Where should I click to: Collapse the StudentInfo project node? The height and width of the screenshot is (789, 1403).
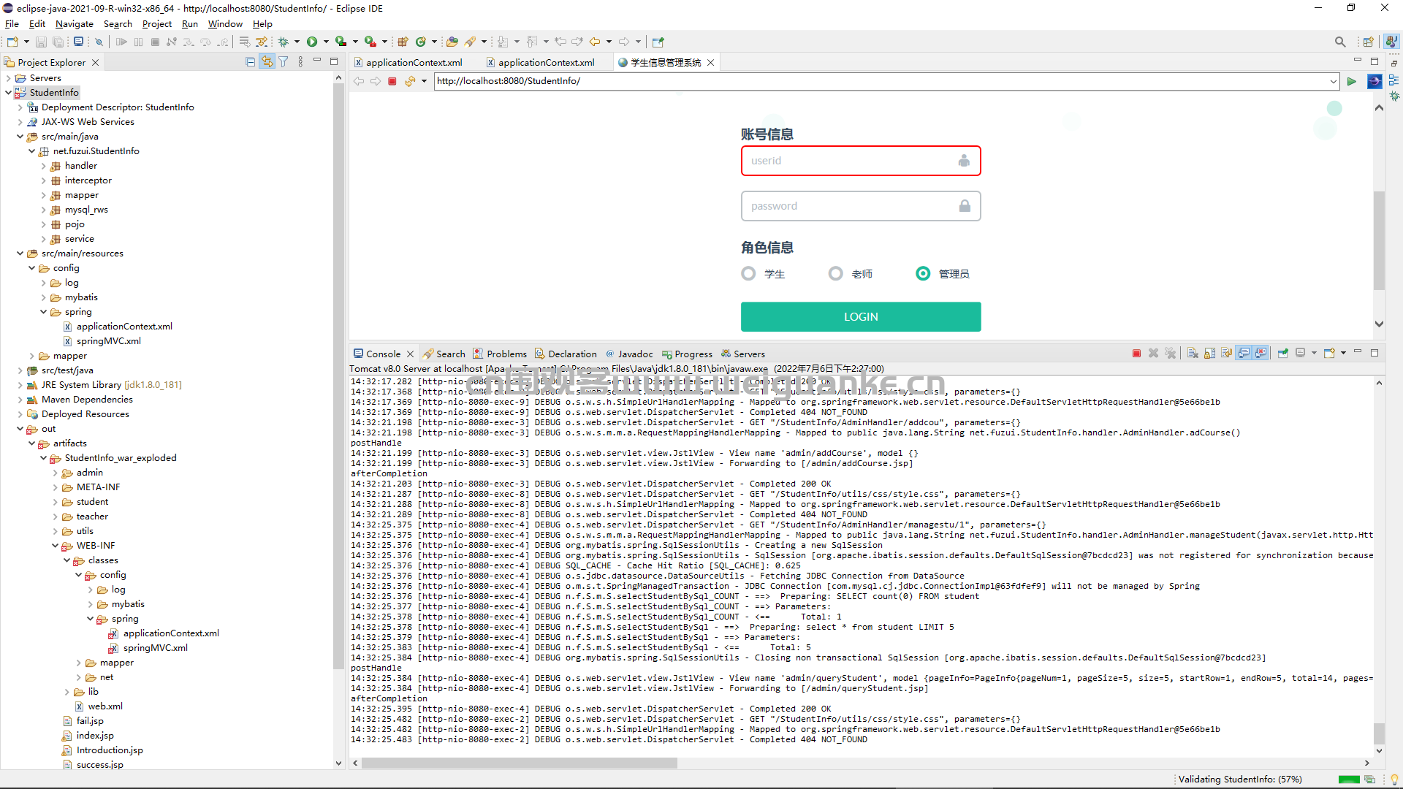pyautogui.click(x=8, y=93)
